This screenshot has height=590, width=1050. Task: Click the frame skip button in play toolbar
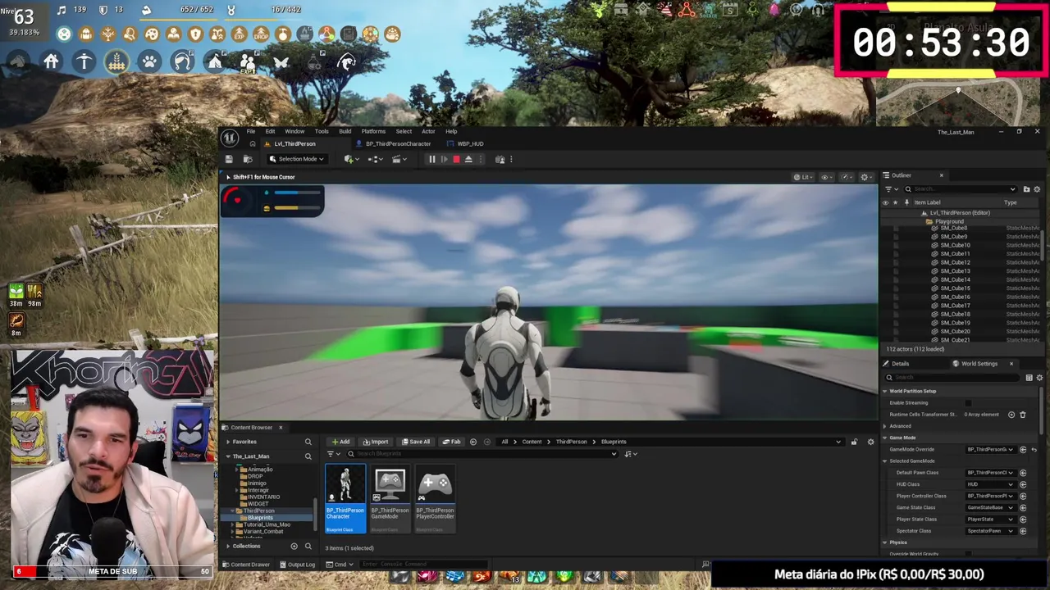click(444, 159)
